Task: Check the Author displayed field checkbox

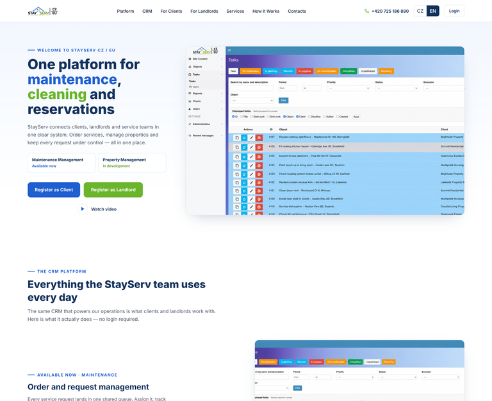Action: [x=324, y=117]
